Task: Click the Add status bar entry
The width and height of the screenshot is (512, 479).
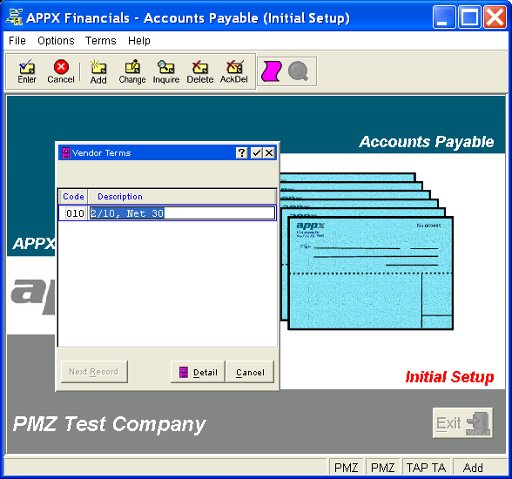Action: click(473, 468)
